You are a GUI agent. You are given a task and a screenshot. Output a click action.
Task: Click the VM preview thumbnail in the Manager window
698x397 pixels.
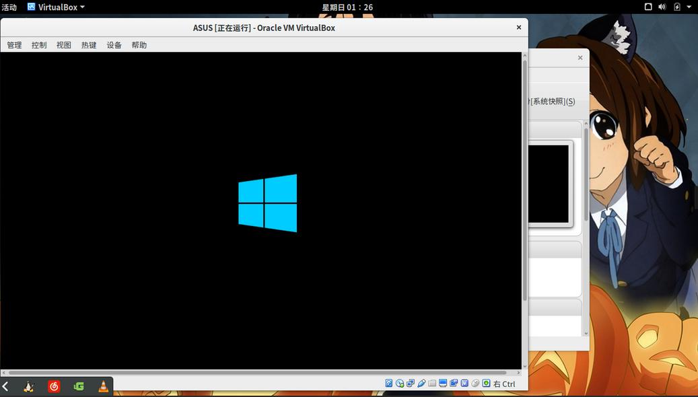550,184
